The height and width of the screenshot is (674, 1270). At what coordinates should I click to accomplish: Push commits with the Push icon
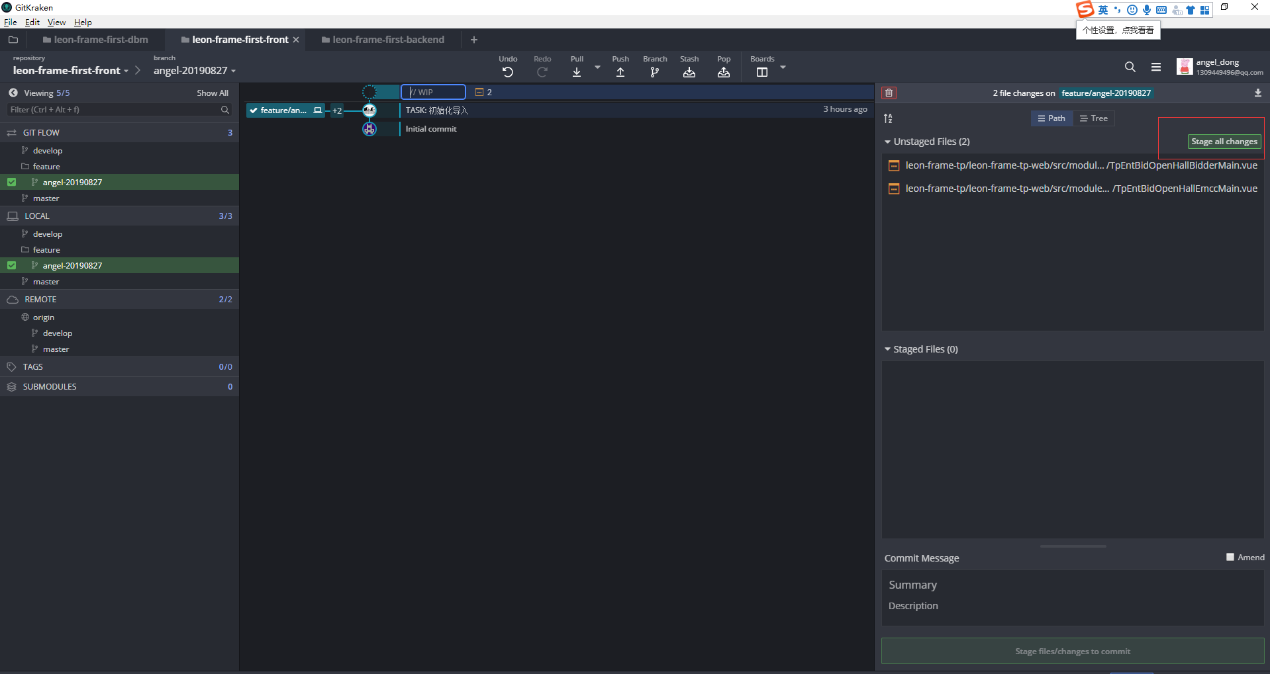620,72
